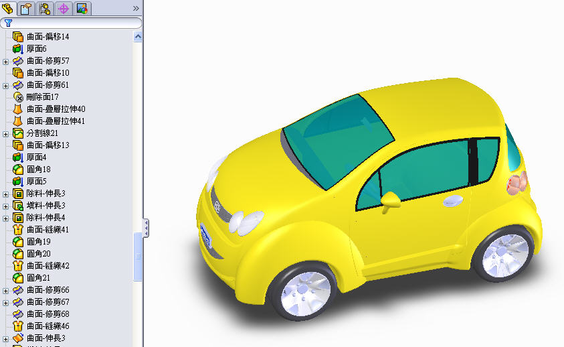Expand the 曲面-修剪61 feature
Image resolution: width=564 pixels, height=347 pixels.
[x=5, y=86]
